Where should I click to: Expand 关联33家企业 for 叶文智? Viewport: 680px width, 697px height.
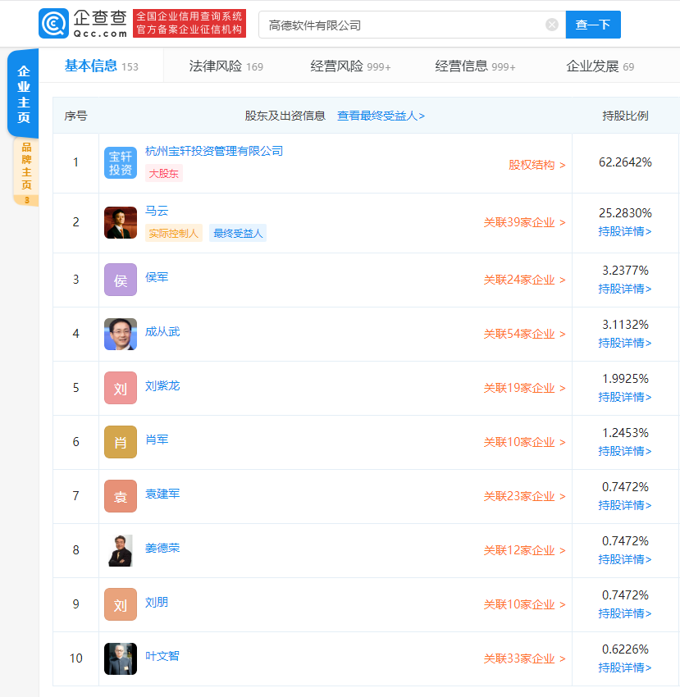pyautogui.click(x=524, y=658)
